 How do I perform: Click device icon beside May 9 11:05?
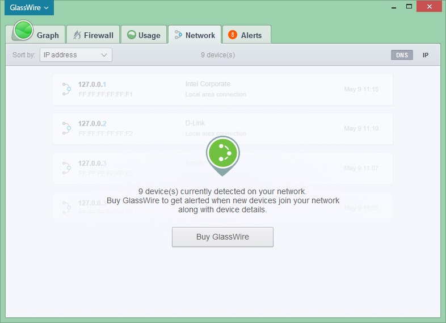coord(66,208)
